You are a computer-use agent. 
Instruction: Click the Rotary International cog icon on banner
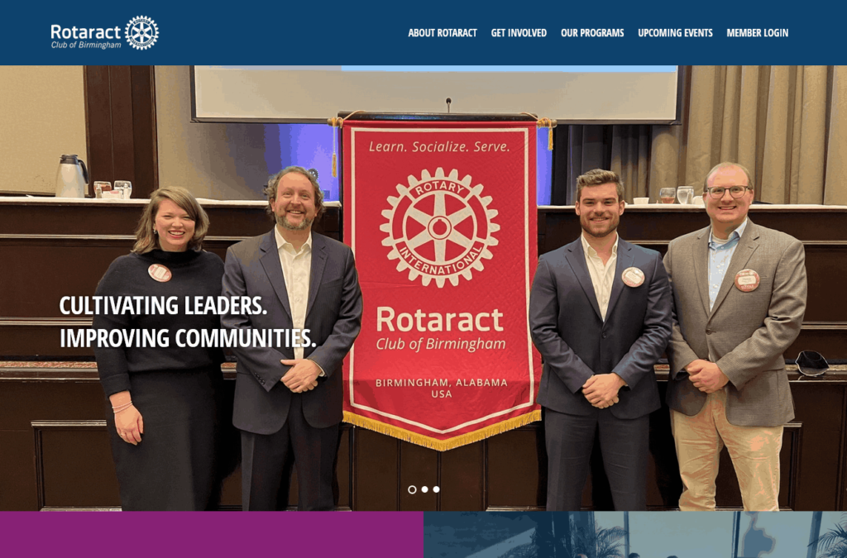click(438, 226)
